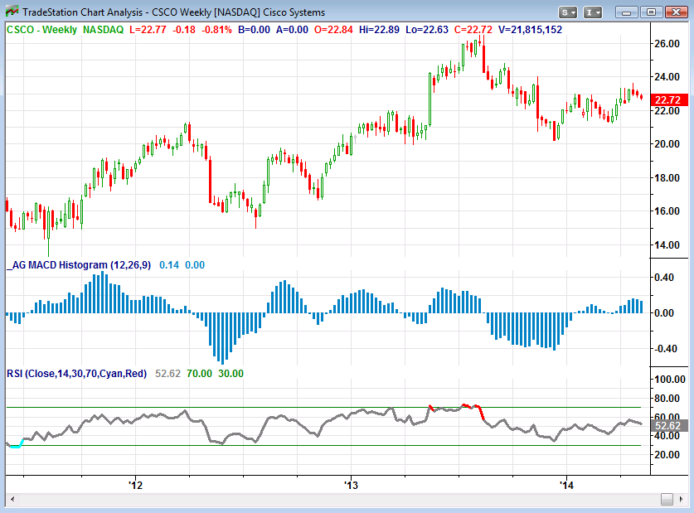Click the 20.00 RSI axis label
This screenshot has width=694, height=513.
coord(667,454)
